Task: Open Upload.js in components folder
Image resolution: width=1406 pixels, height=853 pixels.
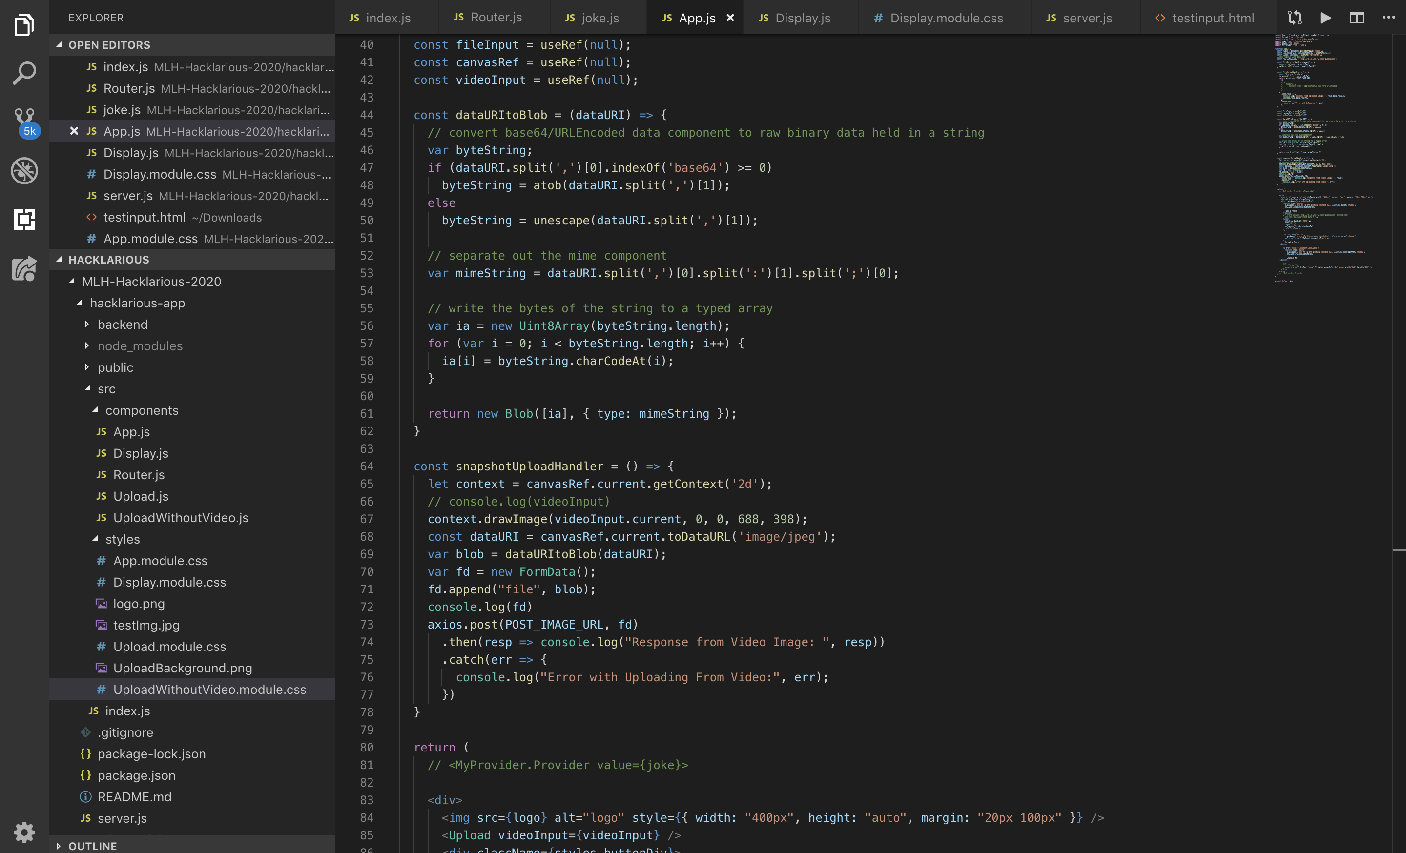Action: tap(141, 496)
